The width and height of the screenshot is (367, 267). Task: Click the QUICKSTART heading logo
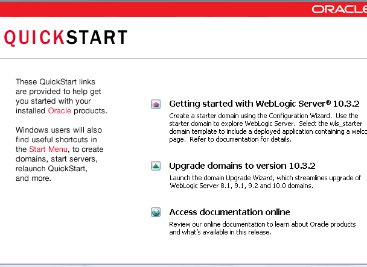click(x=66, y=37)
